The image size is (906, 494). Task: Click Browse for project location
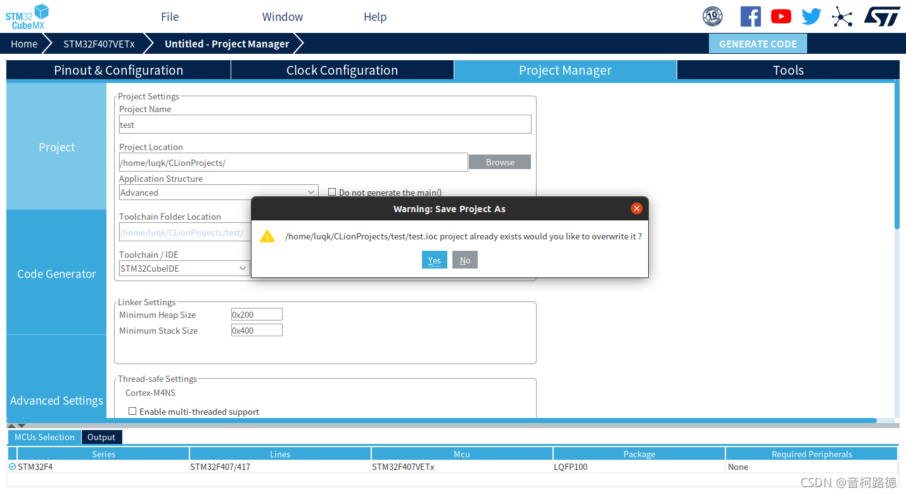click(500, 162)
